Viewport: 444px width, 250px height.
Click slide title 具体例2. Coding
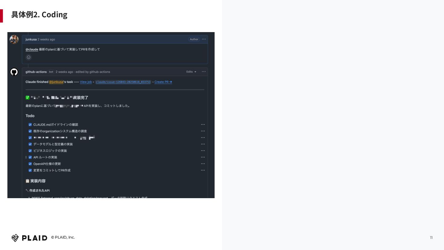[39, 15]
